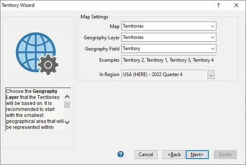The image size is (246, 165).
Task: Go to previous step with Back button
Action: [174, 155]
